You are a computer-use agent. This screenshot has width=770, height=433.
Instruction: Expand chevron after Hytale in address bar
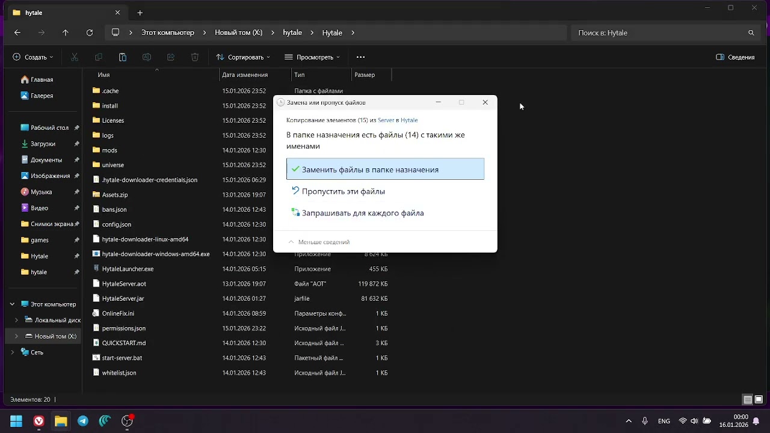pos(353,33)
